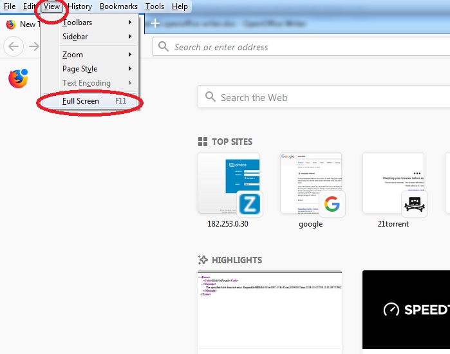Focus the Search the Web box
450x354 pixels.
324,97
